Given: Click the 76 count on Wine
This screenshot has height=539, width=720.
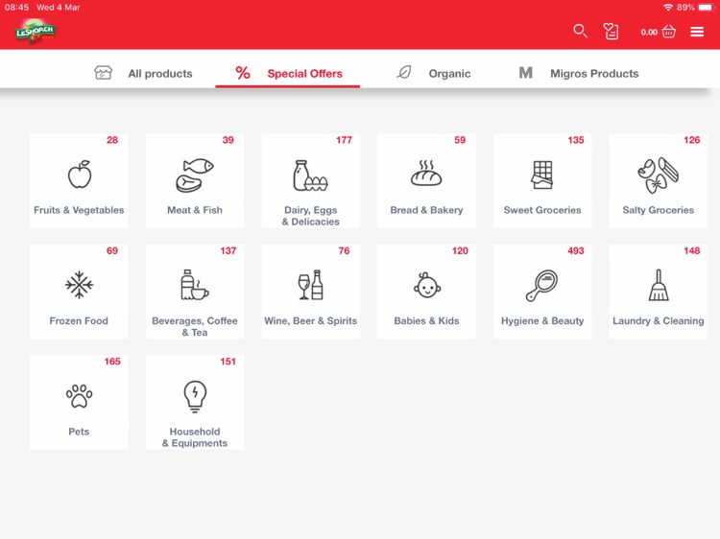Looking at the screenshot, I should tap(344, 250).
